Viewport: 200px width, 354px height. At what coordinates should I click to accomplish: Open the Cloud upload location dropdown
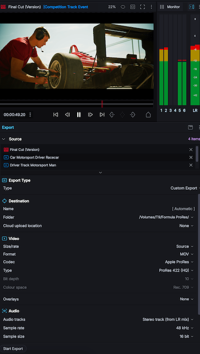click(x=186, y=226)
